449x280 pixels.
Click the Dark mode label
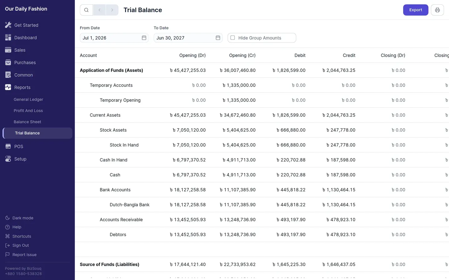23,218
